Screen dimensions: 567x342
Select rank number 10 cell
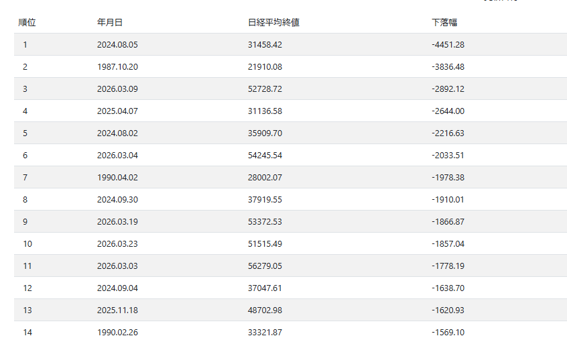pyautogui.click(x=27, y=243)
